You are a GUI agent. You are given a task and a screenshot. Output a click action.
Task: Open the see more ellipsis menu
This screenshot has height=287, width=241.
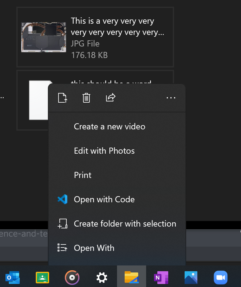tap(171, 98)
